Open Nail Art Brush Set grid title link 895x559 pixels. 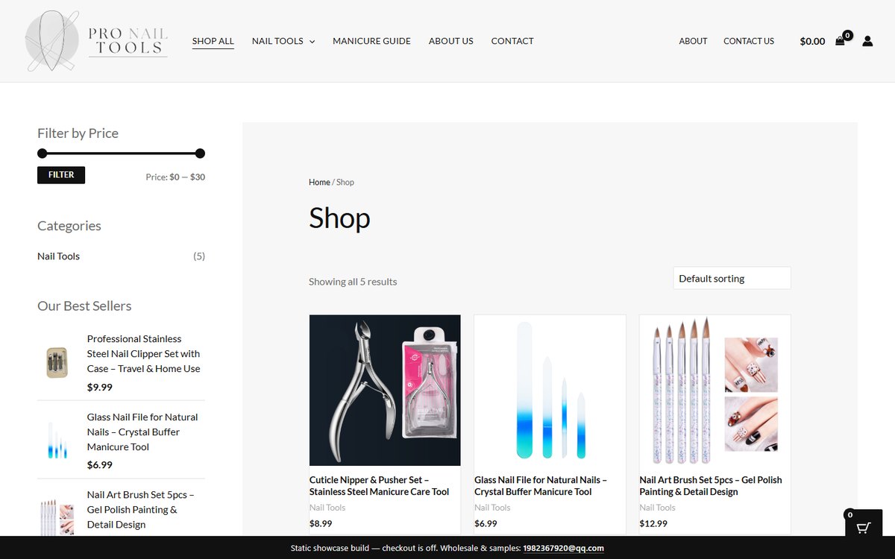pyautogui.click(x=711, y=486)
